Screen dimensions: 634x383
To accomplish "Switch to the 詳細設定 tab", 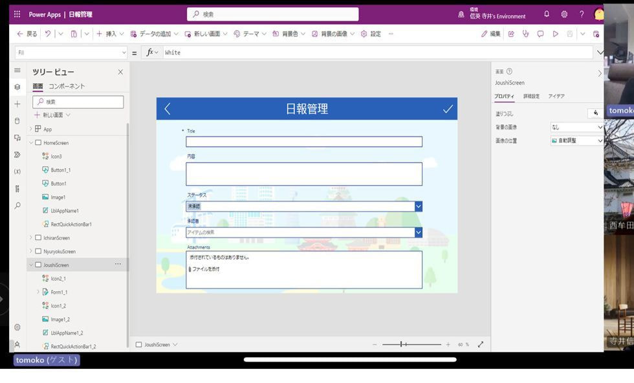I will [531, 96].
